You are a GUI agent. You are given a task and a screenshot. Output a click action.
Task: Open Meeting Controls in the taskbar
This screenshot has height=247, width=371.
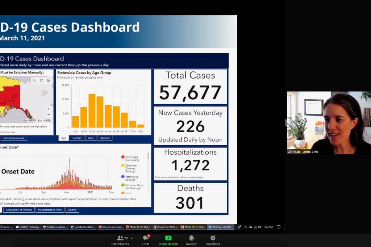pos(221,227)
